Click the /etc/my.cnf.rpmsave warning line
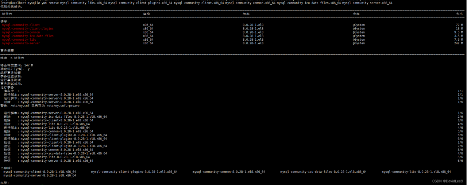467x185 pixels. pos(40,106)
